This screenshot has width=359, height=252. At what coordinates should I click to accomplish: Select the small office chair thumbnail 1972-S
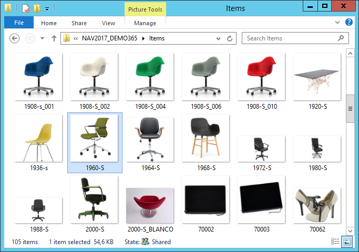(261, 149)
